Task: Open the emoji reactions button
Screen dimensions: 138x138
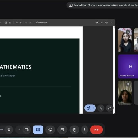Action: [x=50, y=130]
